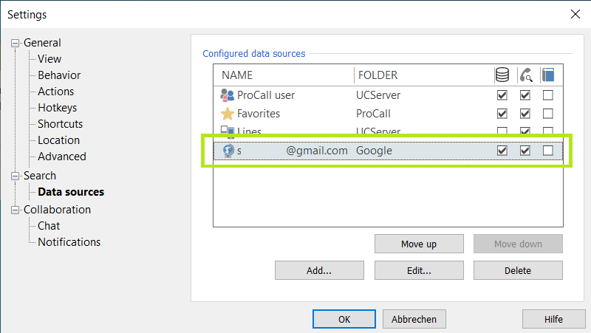The width and height of the screenshot is (591, 333).
Task: Select Notifications in the settings tree
Action: coord(69,242)
